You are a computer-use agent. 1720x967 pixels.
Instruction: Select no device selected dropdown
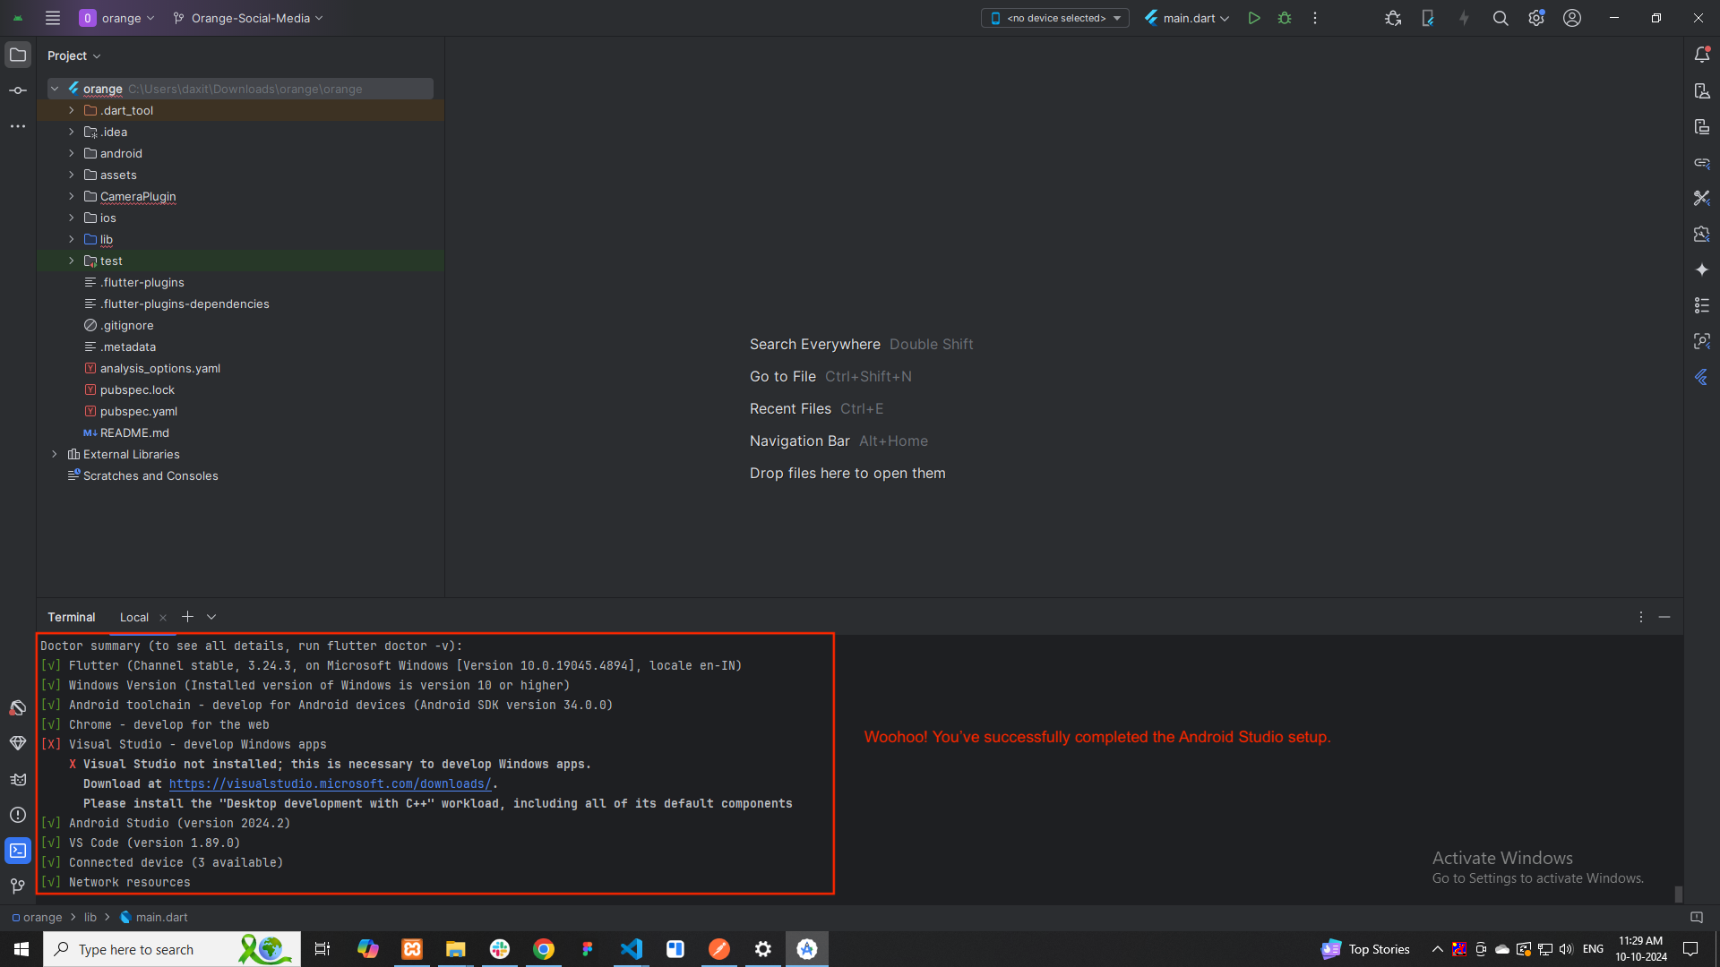coord(1056,18)
